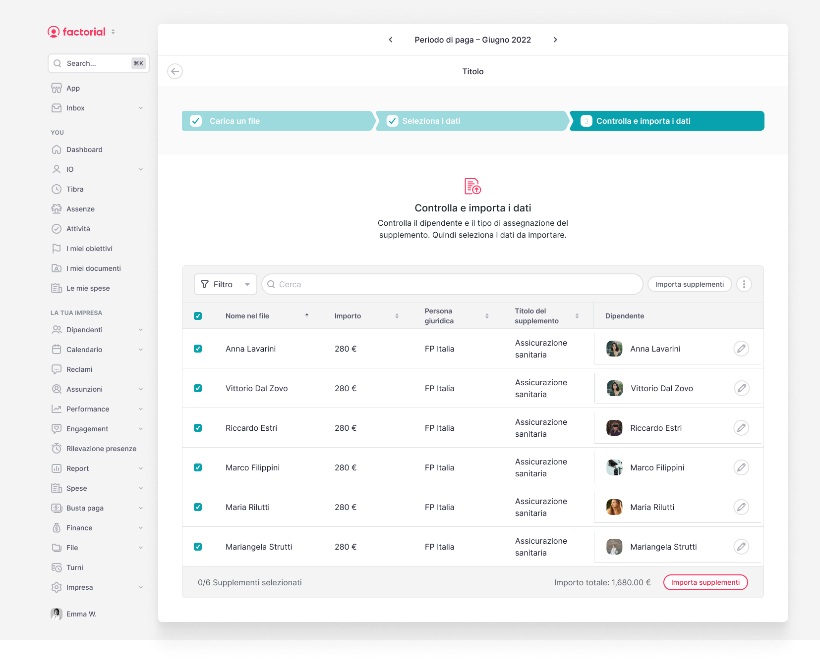Image resolution: width=820 pixels, height=665 pixels.
Task: Open the Report menu item
Action: pyautogui.click(x=98, y=468)
